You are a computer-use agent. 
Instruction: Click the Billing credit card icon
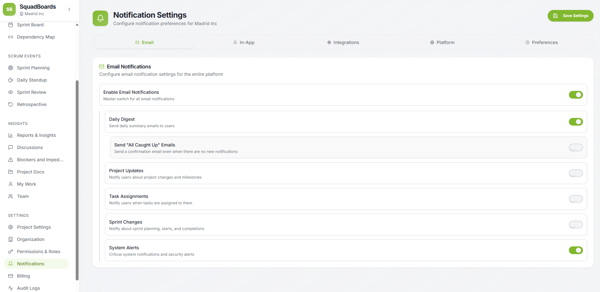coord(11,276)
